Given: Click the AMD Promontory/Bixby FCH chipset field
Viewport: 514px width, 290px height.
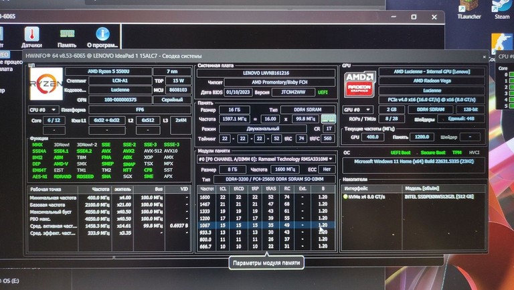Looking at the screenshot, I should 280,82.
